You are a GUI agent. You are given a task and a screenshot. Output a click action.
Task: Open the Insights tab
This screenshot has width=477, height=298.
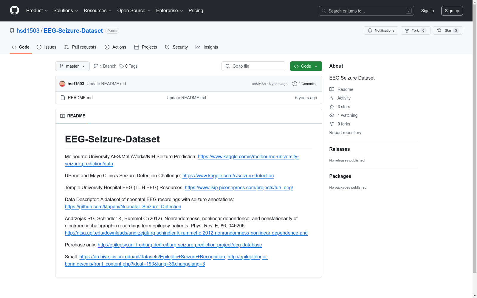(207, 47)
